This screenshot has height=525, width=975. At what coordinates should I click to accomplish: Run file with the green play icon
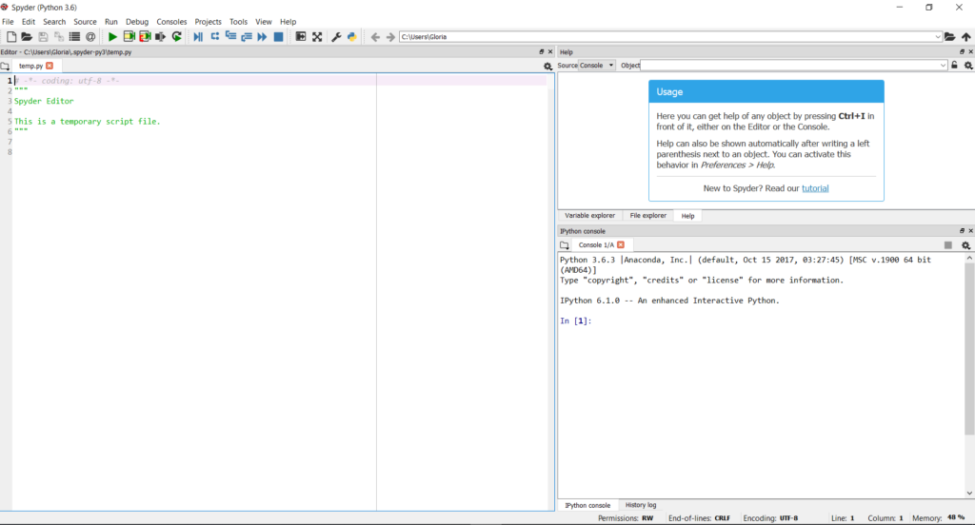[x=112, y=37]
